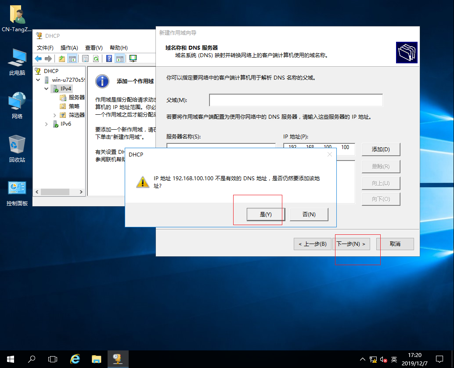
Task: Click the rightmost monitor icon on the toolbar
Action: point(133,58)
